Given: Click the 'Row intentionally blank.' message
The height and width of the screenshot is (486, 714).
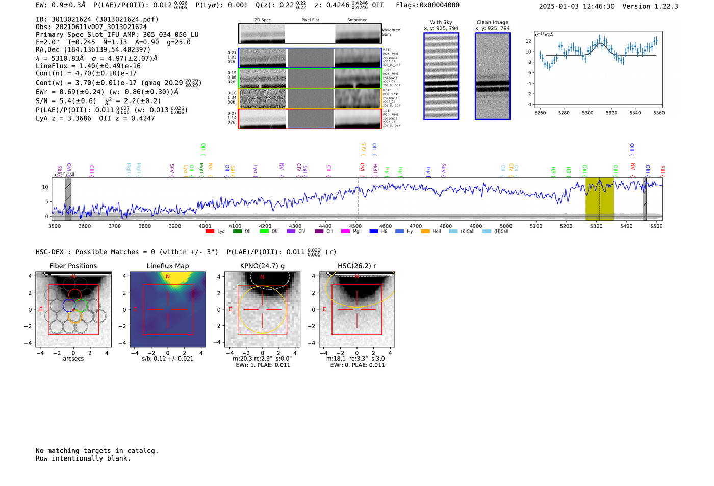Looking at the screenshot, I should click(83, 458).
